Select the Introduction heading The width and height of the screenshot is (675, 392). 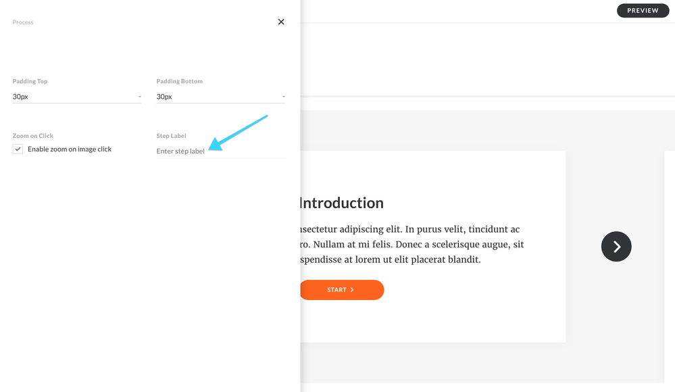click(x=341, y=203)
